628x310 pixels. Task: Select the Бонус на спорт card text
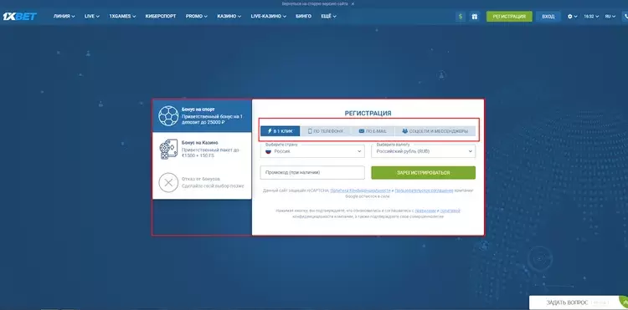[198, 109]
